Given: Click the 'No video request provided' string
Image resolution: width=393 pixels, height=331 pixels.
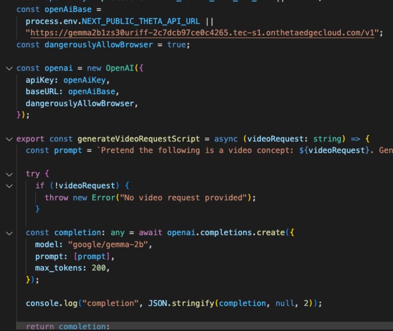Looking at the screenshot, I should coord(184,198).
